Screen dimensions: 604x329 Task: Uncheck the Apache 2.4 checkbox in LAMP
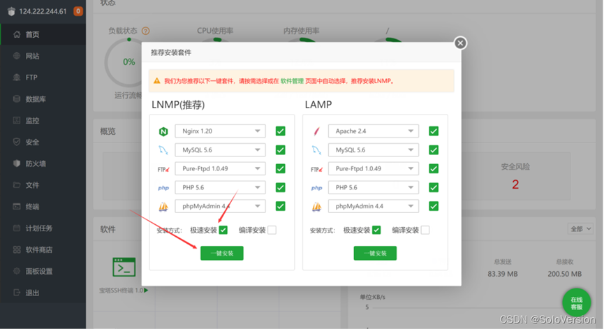coord(434,131)
